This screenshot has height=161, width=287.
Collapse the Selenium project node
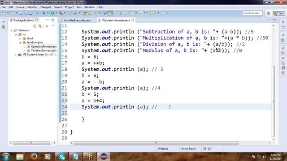point(12,30)
